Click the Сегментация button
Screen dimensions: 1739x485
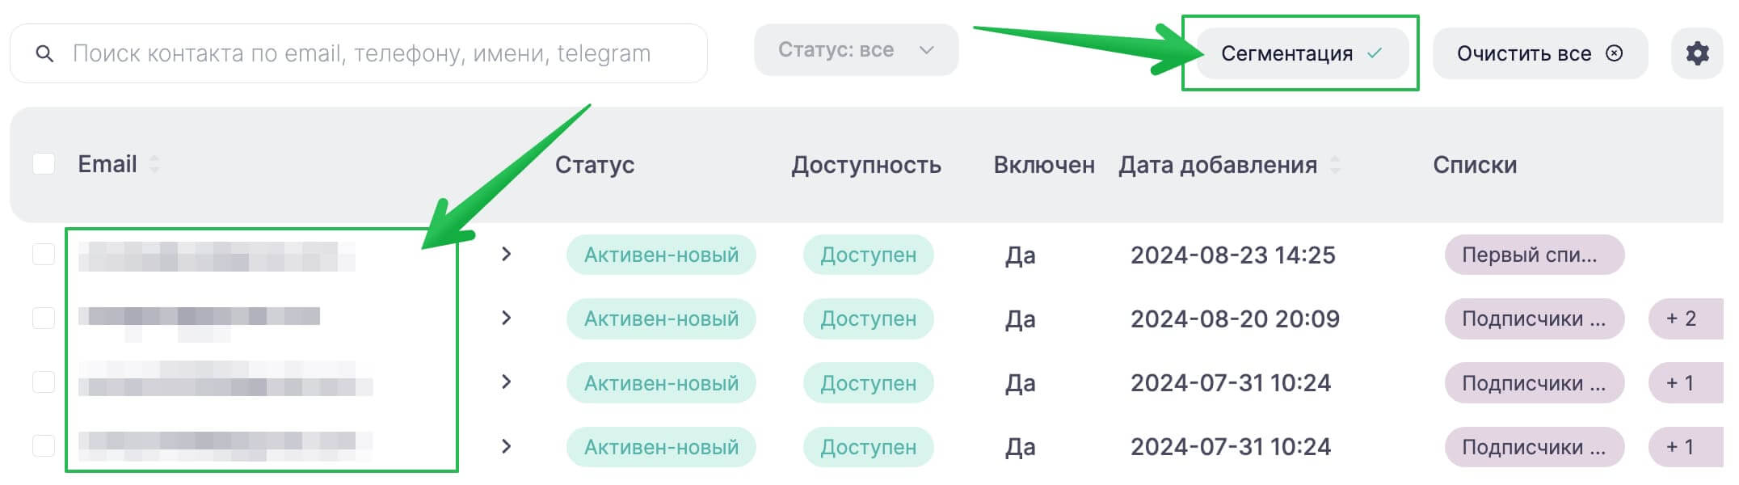coord(1303,53)
